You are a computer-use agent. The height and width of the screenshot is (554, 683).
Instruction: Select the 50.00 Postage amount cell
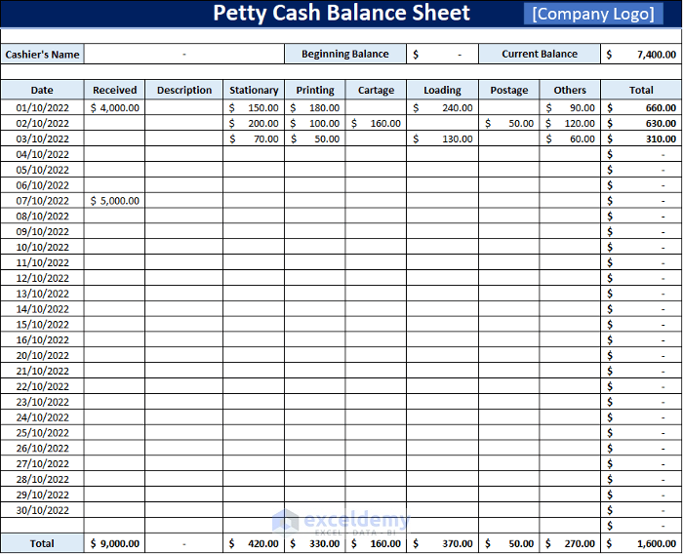click(x=508, y=124)
